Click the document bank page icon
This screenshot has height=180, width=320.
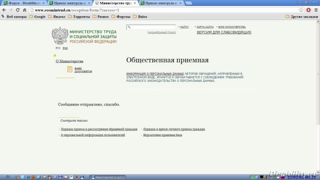pyautogui.click(x=70, y=69)
